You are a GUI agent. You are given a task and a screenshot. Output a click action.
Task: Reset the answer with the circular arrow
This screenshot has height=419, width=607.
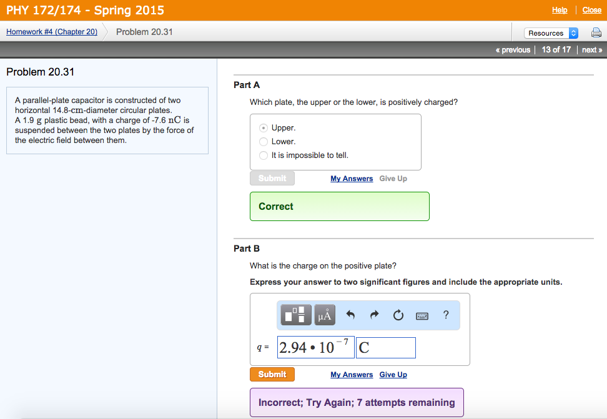tap(398, 315)
